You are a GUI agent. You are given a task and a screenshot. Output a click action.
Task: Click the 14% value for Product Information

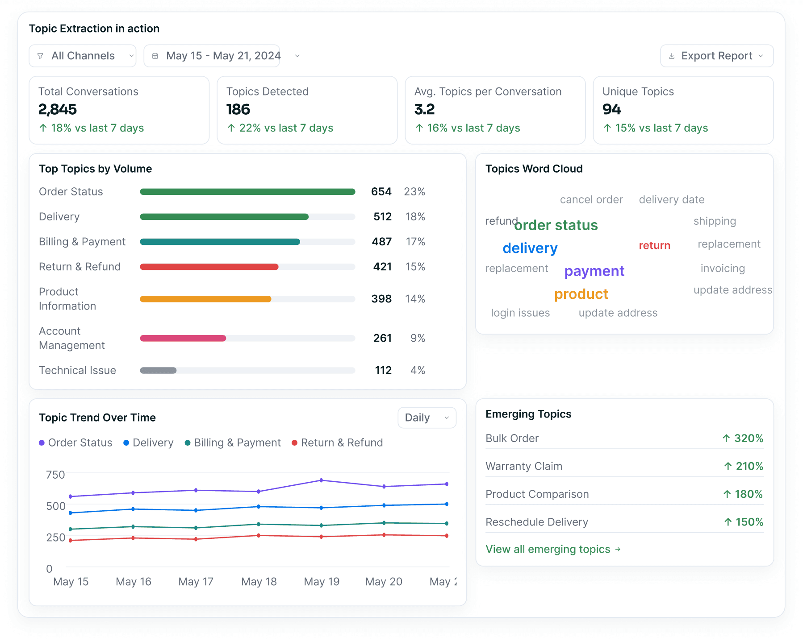click(415, 299)
